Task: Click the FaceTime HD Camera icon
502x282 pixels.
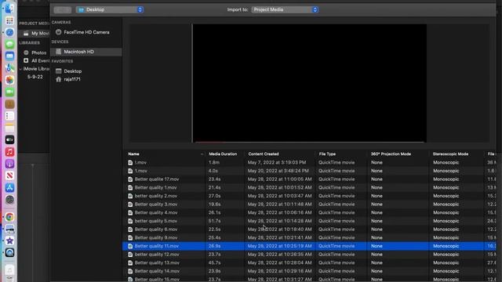Action: [58, 32]
